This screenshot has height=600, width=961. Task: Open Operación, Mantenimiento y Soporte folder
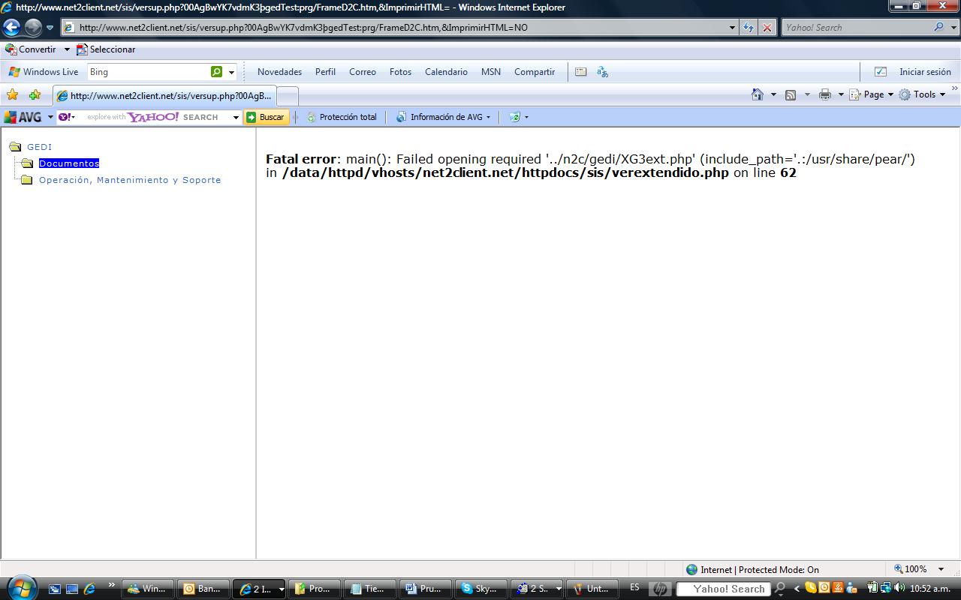point(130,180)
